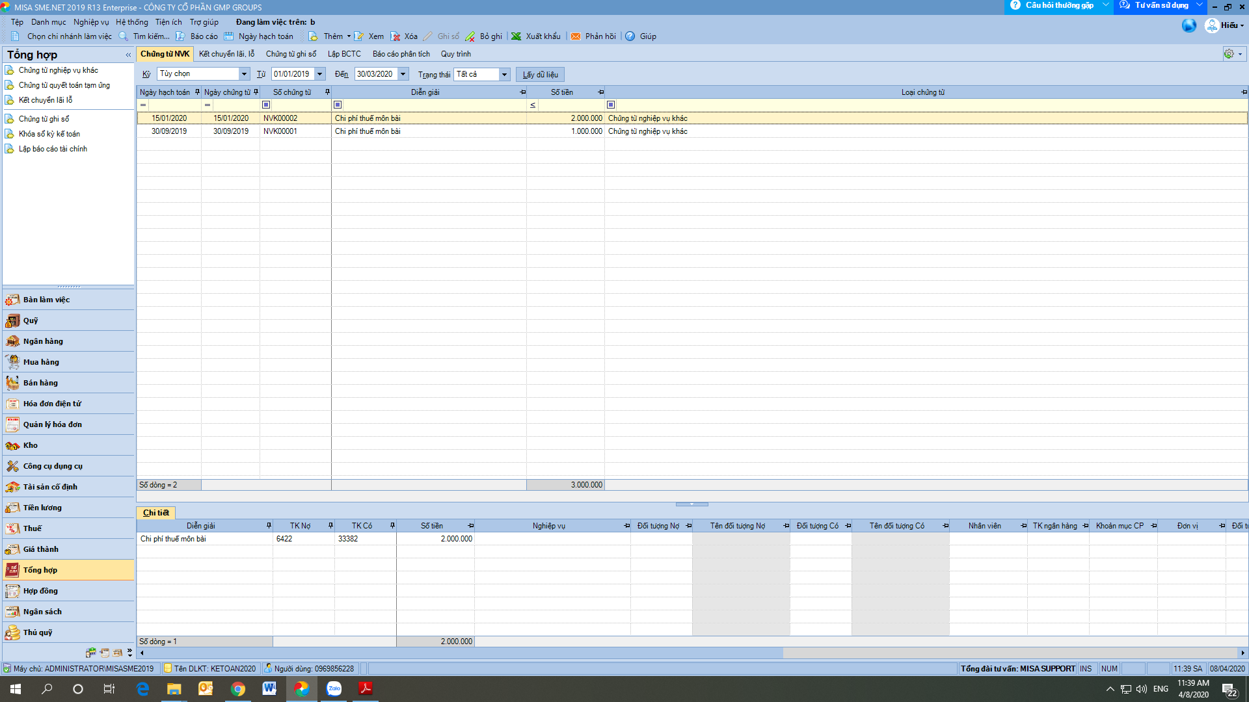
Task: Click the Phản hồi feedback icon
Action: pyautogui.click(x=576, y=36)
